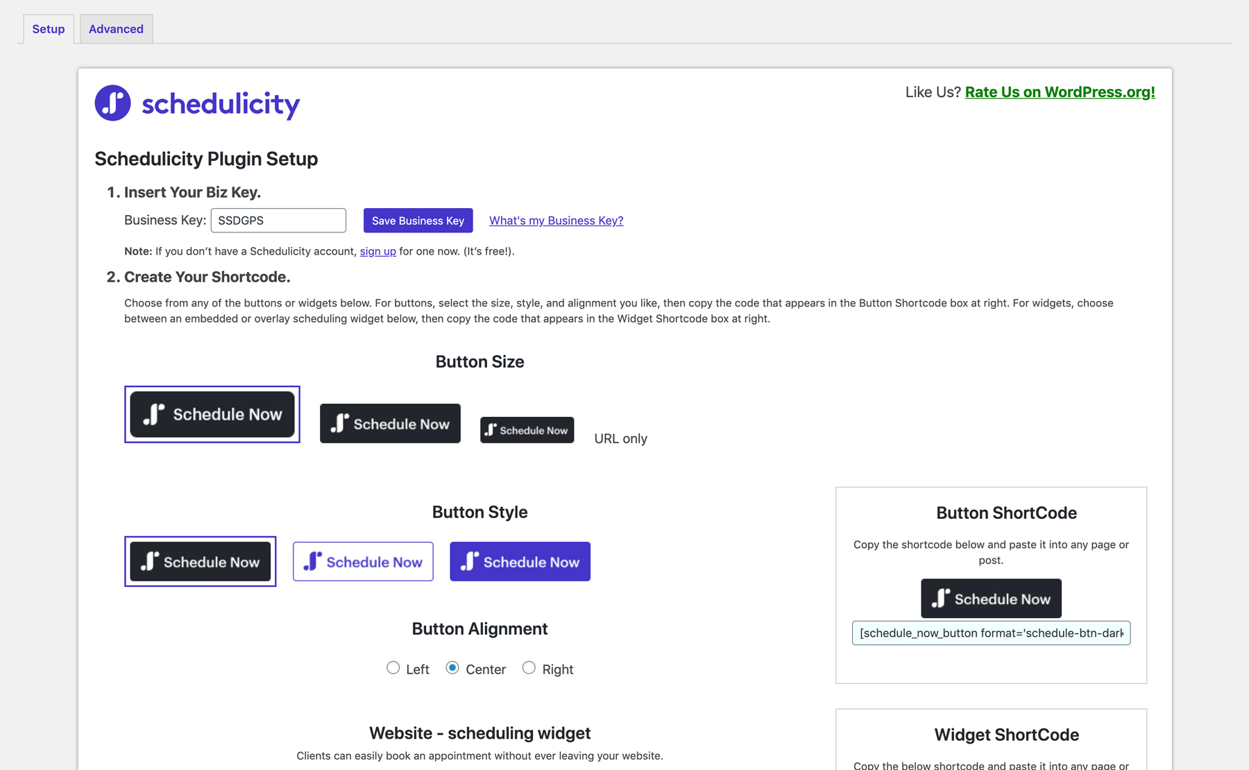This screenshot has height=770, width=1249.
Task: Click the sign up link
Action: [x=377, y=251]
